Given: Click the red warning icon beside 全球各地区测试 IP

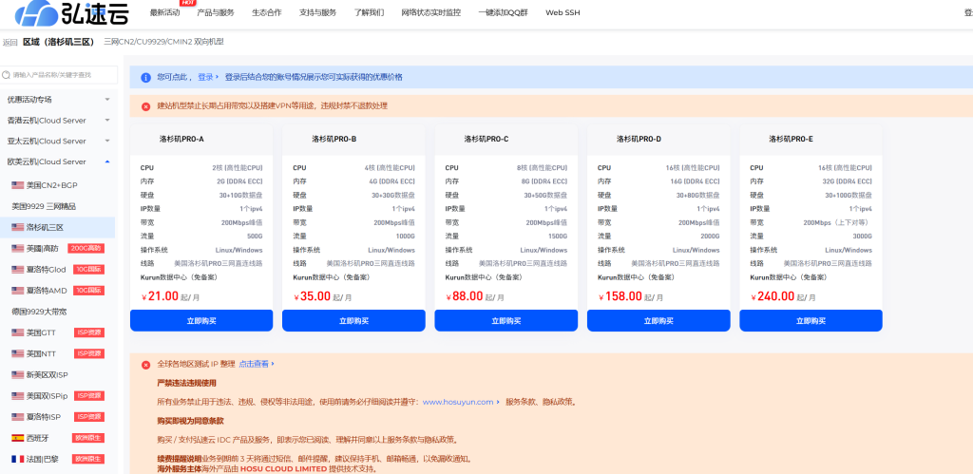Looking at the screenshot, I should (x=145, y=365).
